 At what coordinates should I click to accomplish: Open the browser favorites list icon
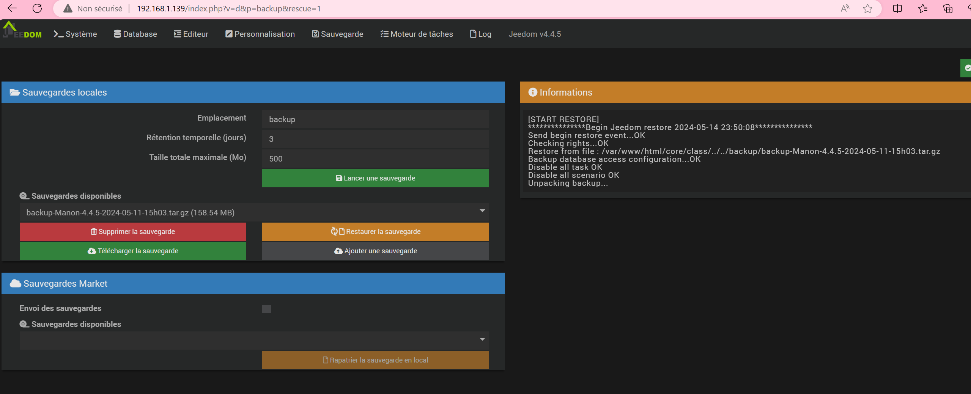pyautogui.click(x=923, y=9)
